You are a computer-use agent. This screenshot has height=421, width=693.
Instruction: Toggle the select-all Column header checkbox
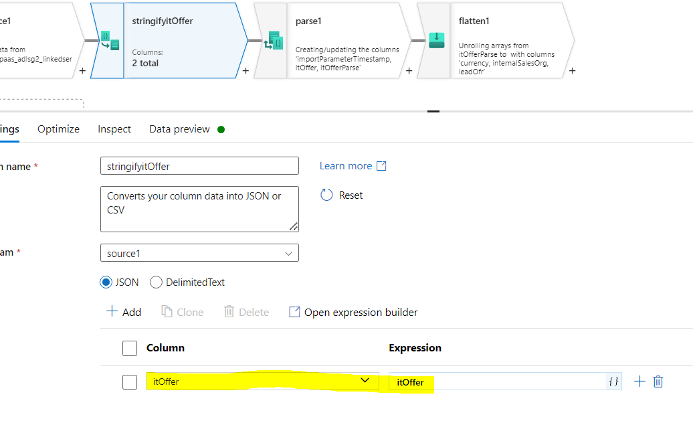coord(130,348)
